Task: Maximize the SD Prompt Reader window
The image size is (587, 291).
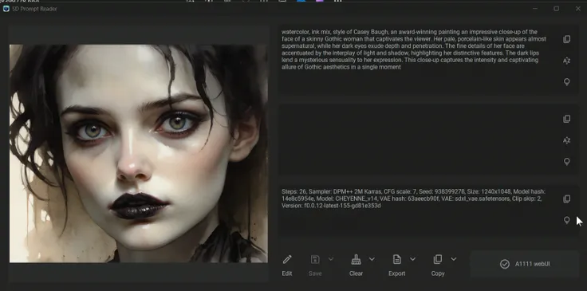Action: (557, 9)
